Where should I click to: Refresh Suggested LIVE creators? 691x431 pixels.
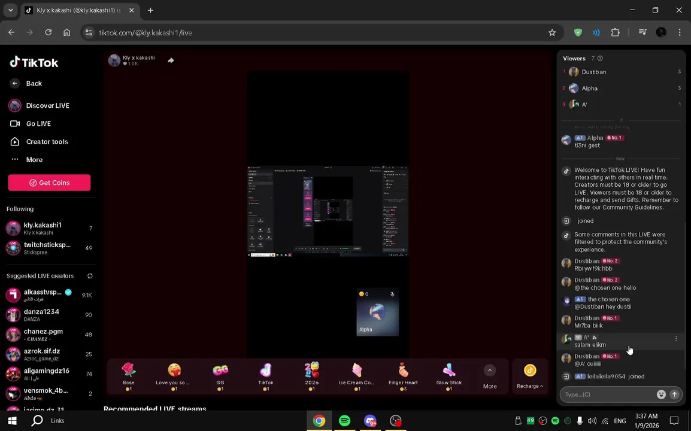(x=90, y=276)
